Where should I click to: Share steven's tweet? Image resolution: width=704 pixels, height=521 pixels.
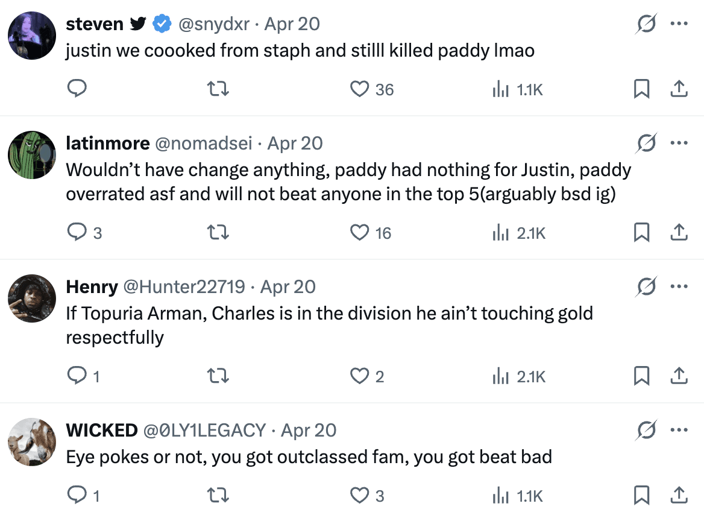click(x=679, y=89)
